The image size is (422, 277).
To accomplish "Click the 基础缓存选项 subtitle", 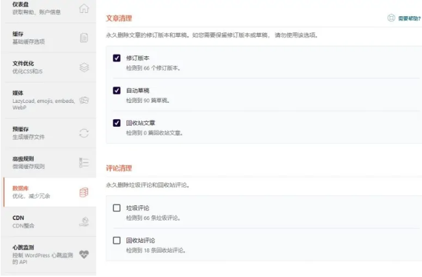I will pos(29,41).
